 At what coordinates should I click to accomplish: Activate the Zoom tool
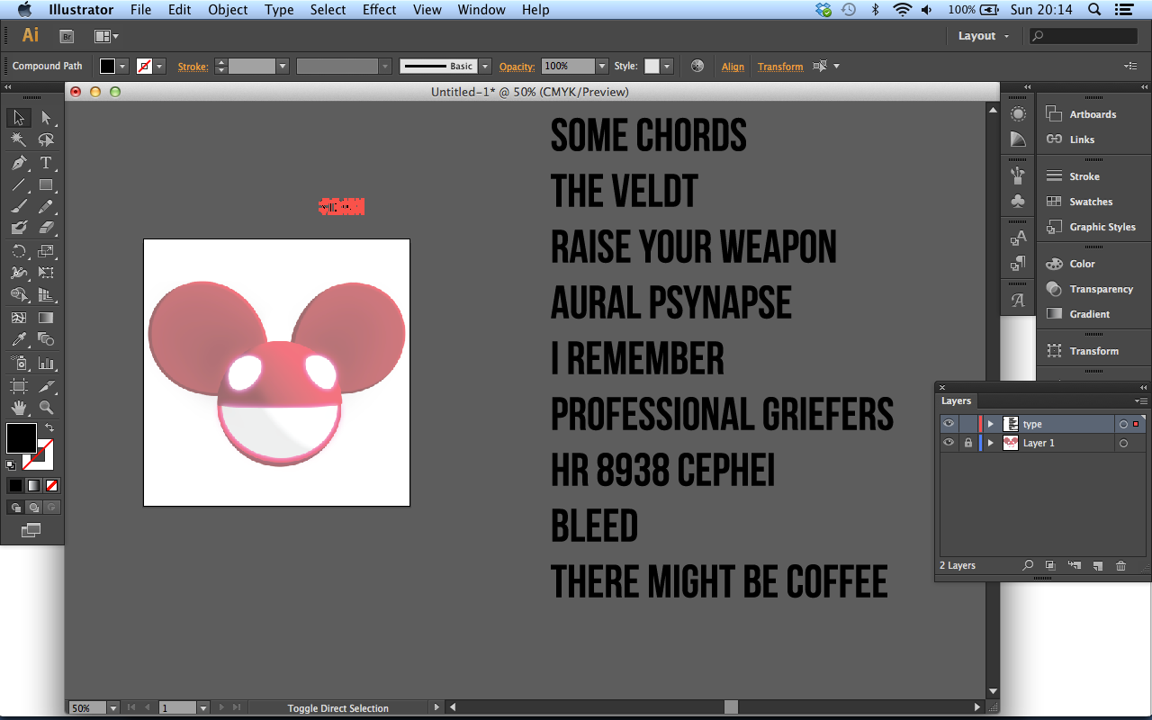click(46, 408)
